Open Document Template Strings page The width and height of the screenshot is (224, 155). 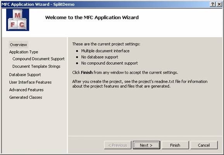[x=36, y=66]
